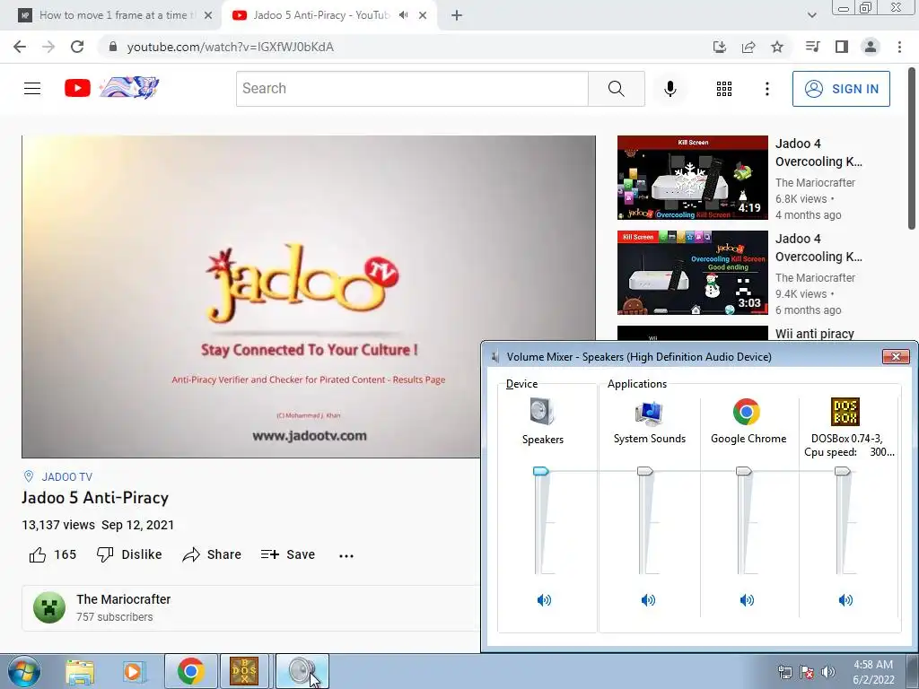The image size is (919, 689).
Task: Toggle Chrome side panel icon
Action: point(842,47)
